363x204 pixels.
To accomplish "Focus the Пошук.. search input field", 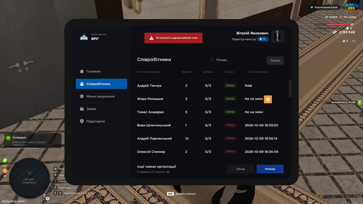I will [x=237, y=60].
